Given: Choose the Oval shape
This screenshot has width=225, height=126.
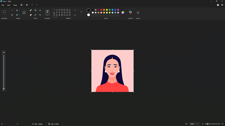Looking at the screenshot, I should coord(59,10).
